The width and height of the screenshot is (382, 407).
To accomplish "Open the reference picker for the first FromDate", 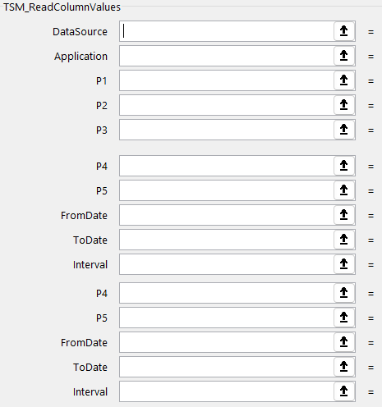I will click(344, 215).
